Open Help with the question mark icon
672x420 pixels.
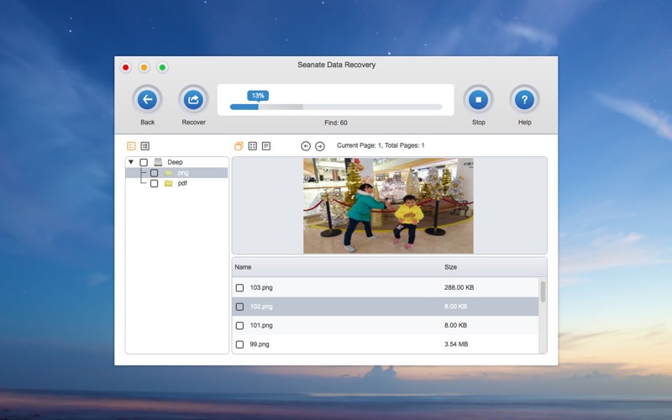(x=524, y=101)
